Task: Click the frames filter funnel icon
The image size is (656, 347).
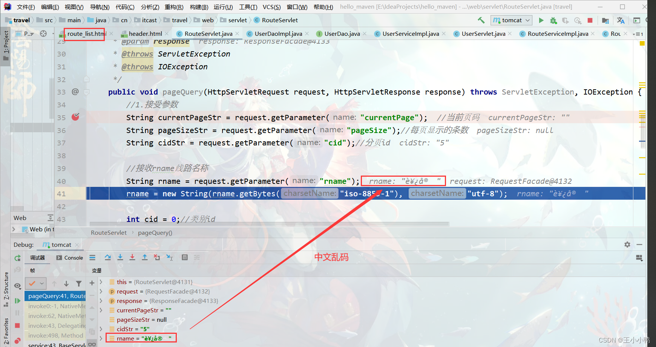Action: click(x=79, y=284)
